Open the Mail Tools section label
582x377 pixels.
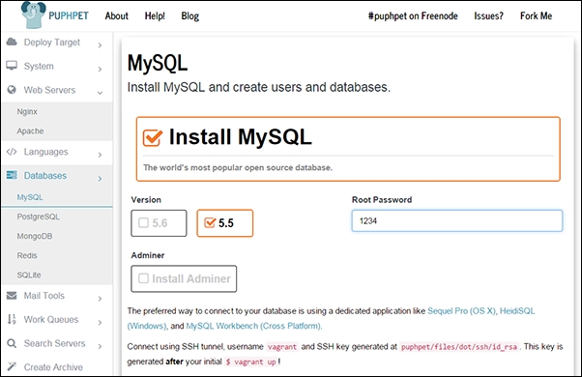coord(44,296)
